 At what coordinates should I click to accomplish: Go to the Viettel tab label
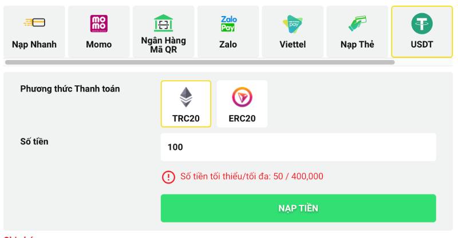(293, 45)
